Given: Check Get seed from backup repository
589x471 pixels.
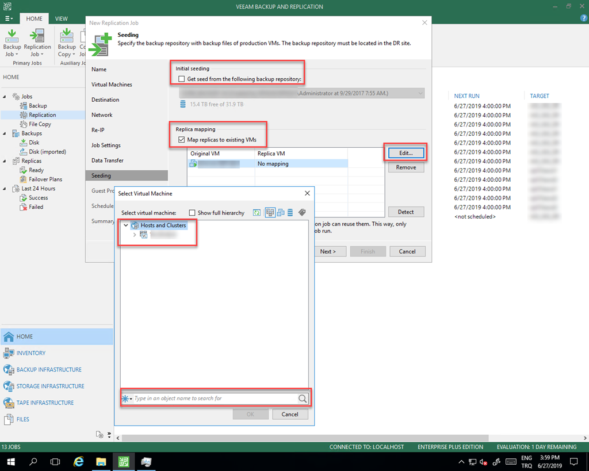Looking at the screenshot, I should pyautogui.click(x=182, y=79).
